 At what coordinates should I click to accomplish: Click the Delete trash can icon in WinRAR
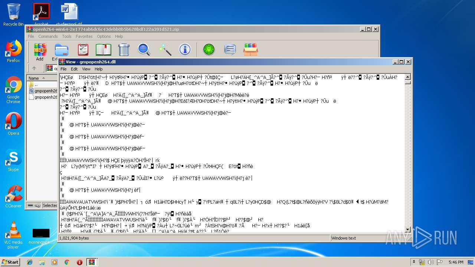point(124,50)
